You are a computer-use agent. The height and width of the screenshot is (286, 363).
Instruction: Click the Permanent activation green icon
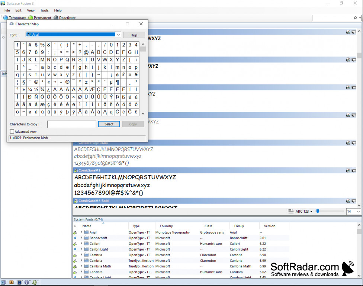click(30, 18)
